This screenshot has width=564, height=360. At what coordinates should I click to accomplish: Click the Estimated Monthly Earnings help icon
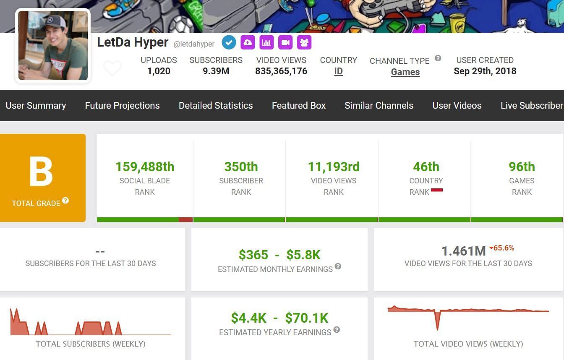tap(338, 266)
